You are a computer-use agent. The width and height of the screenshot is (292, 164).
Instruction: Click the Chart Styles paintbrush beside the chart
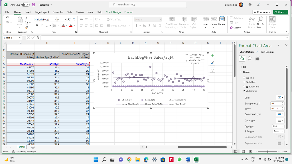tap(212, 63)
